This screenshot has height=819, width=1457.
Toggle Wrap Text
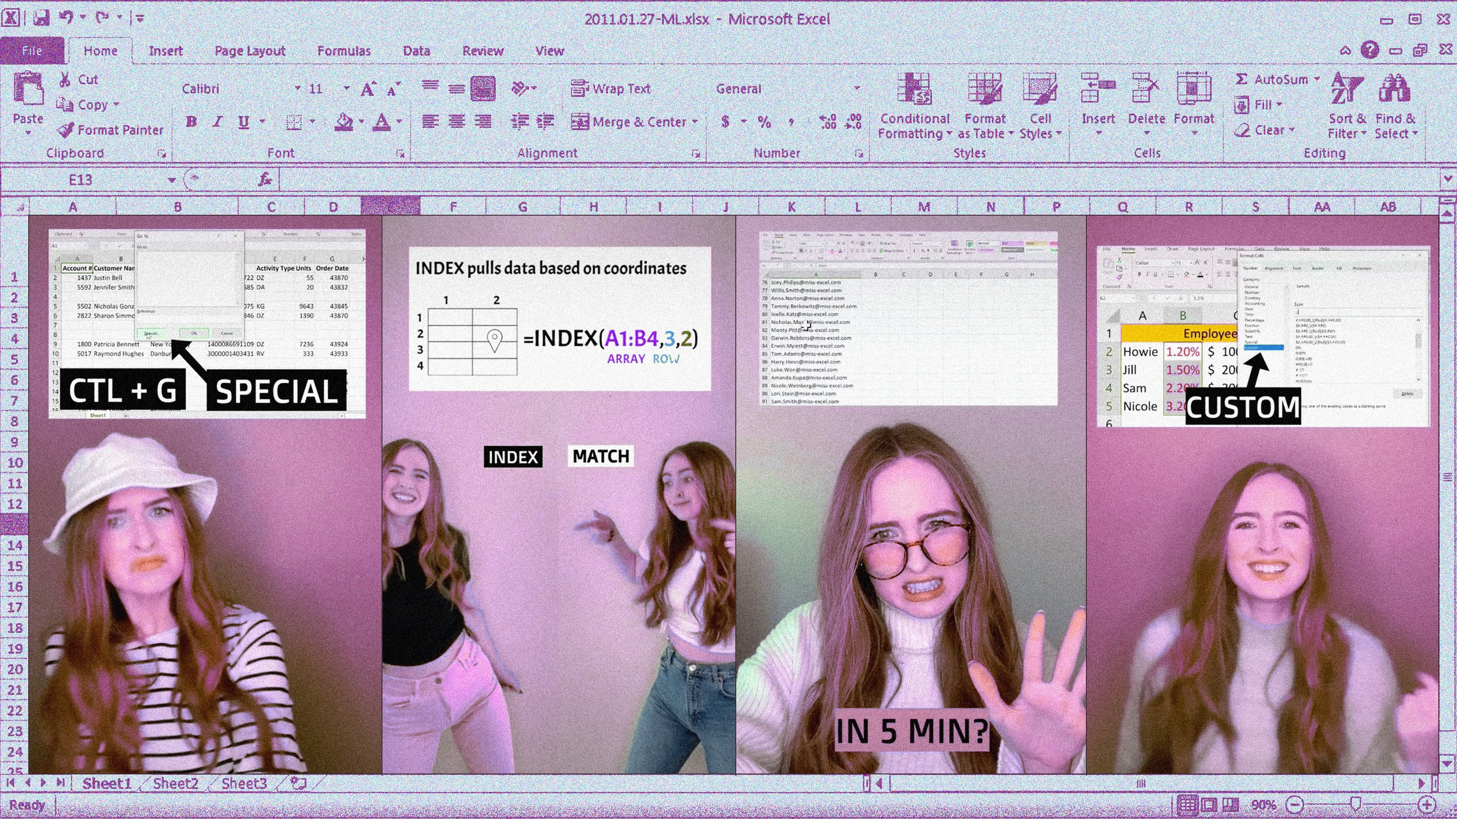(x=611, y=88)
